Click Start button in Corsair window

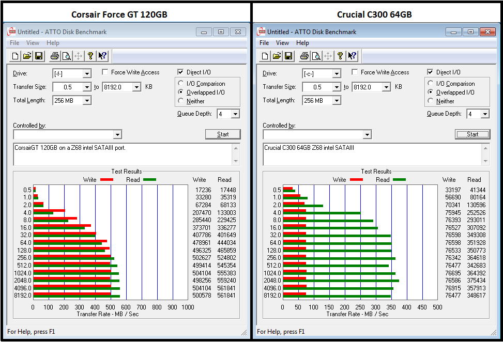tap(223, 134)
